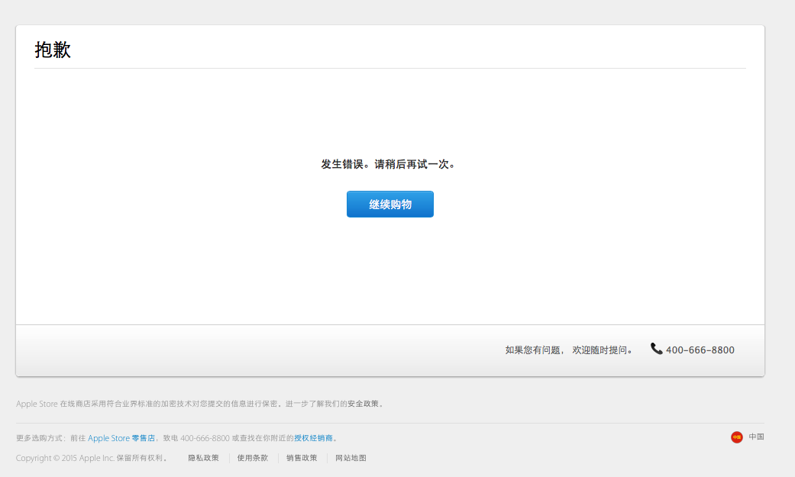
Task: Open 隐私政策 privacy policy in footer
Action: 203,458
